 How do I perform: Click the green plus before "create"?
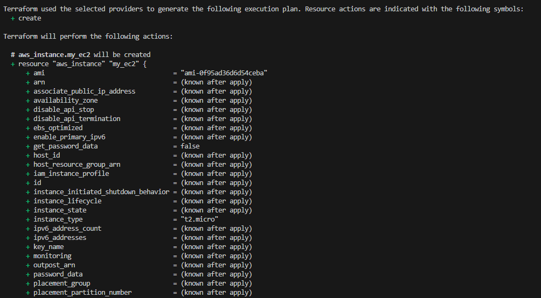(13, 18)
